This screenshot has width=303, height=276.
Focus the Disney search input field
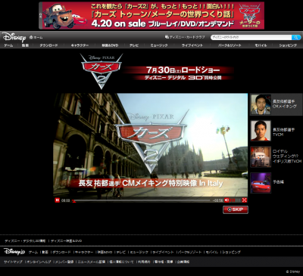pos(251,37)
